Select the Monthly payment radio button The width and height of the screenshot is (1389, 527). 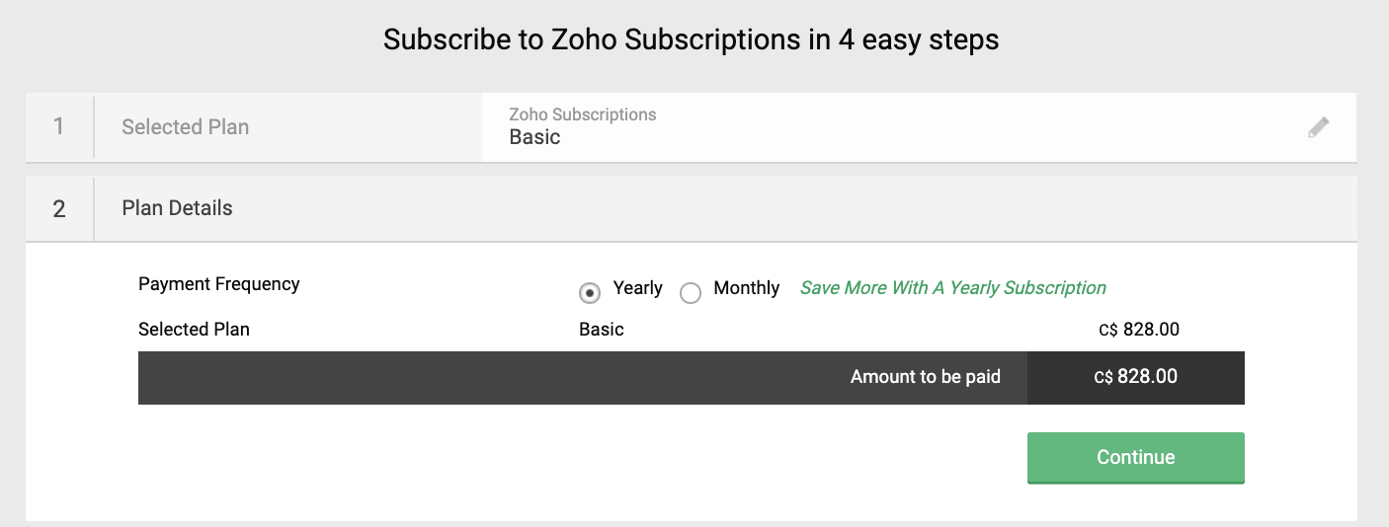coord(691,292)
